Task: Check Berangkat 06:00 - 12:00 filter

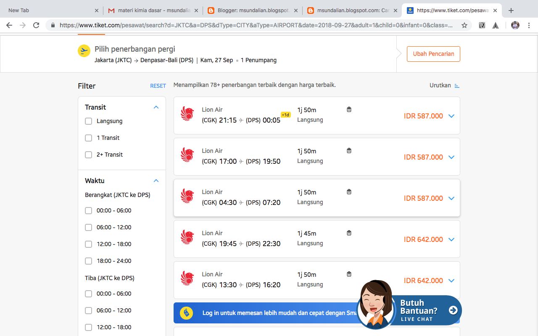Action: pyautogui.click(x=88, y=227)
